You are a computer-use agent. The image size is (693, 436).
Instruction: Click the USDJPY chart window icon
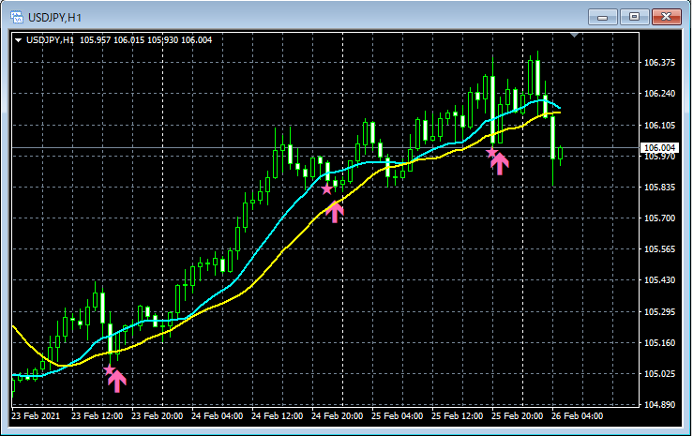[17, 17]
